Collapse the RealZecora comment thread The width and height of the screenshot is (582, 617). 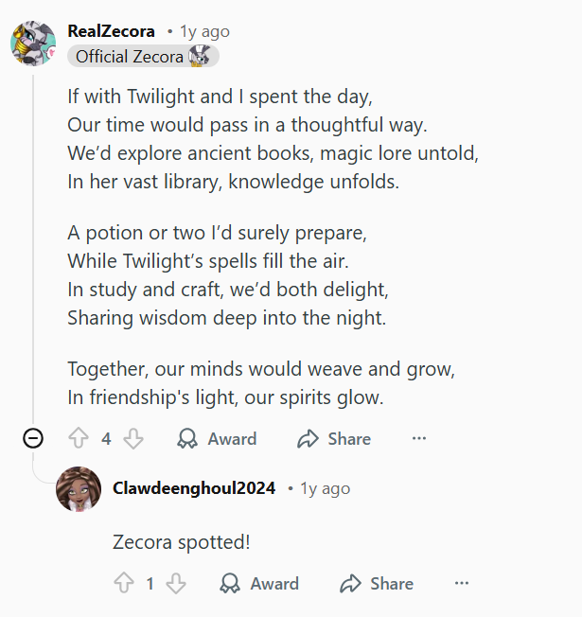pyautogui.click(x=33, y=438)
